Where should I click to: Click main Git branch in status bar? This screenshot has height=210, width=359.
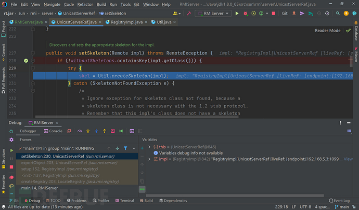click(342, 207)
